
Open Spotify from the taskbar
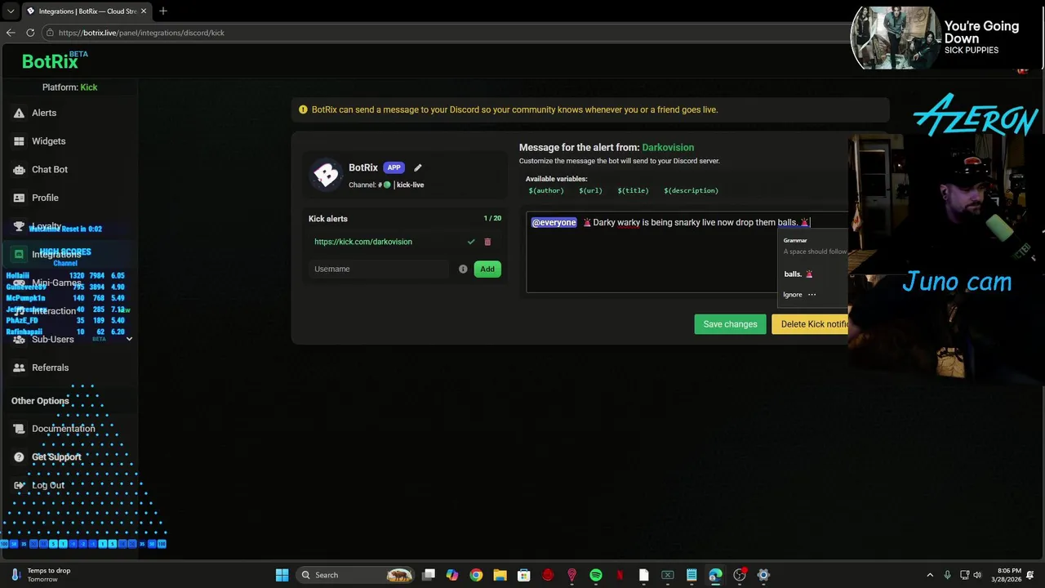click(596, 575)
